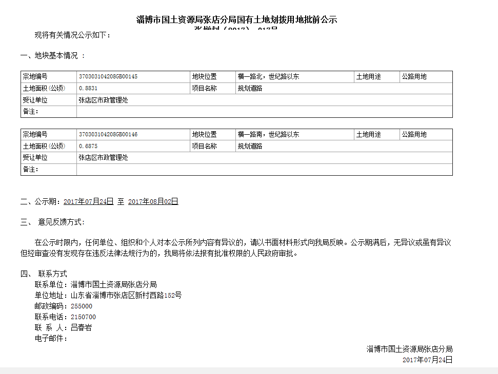Click 公路用地 in the second table
This screenshot has height=374, width=498.
414,135
